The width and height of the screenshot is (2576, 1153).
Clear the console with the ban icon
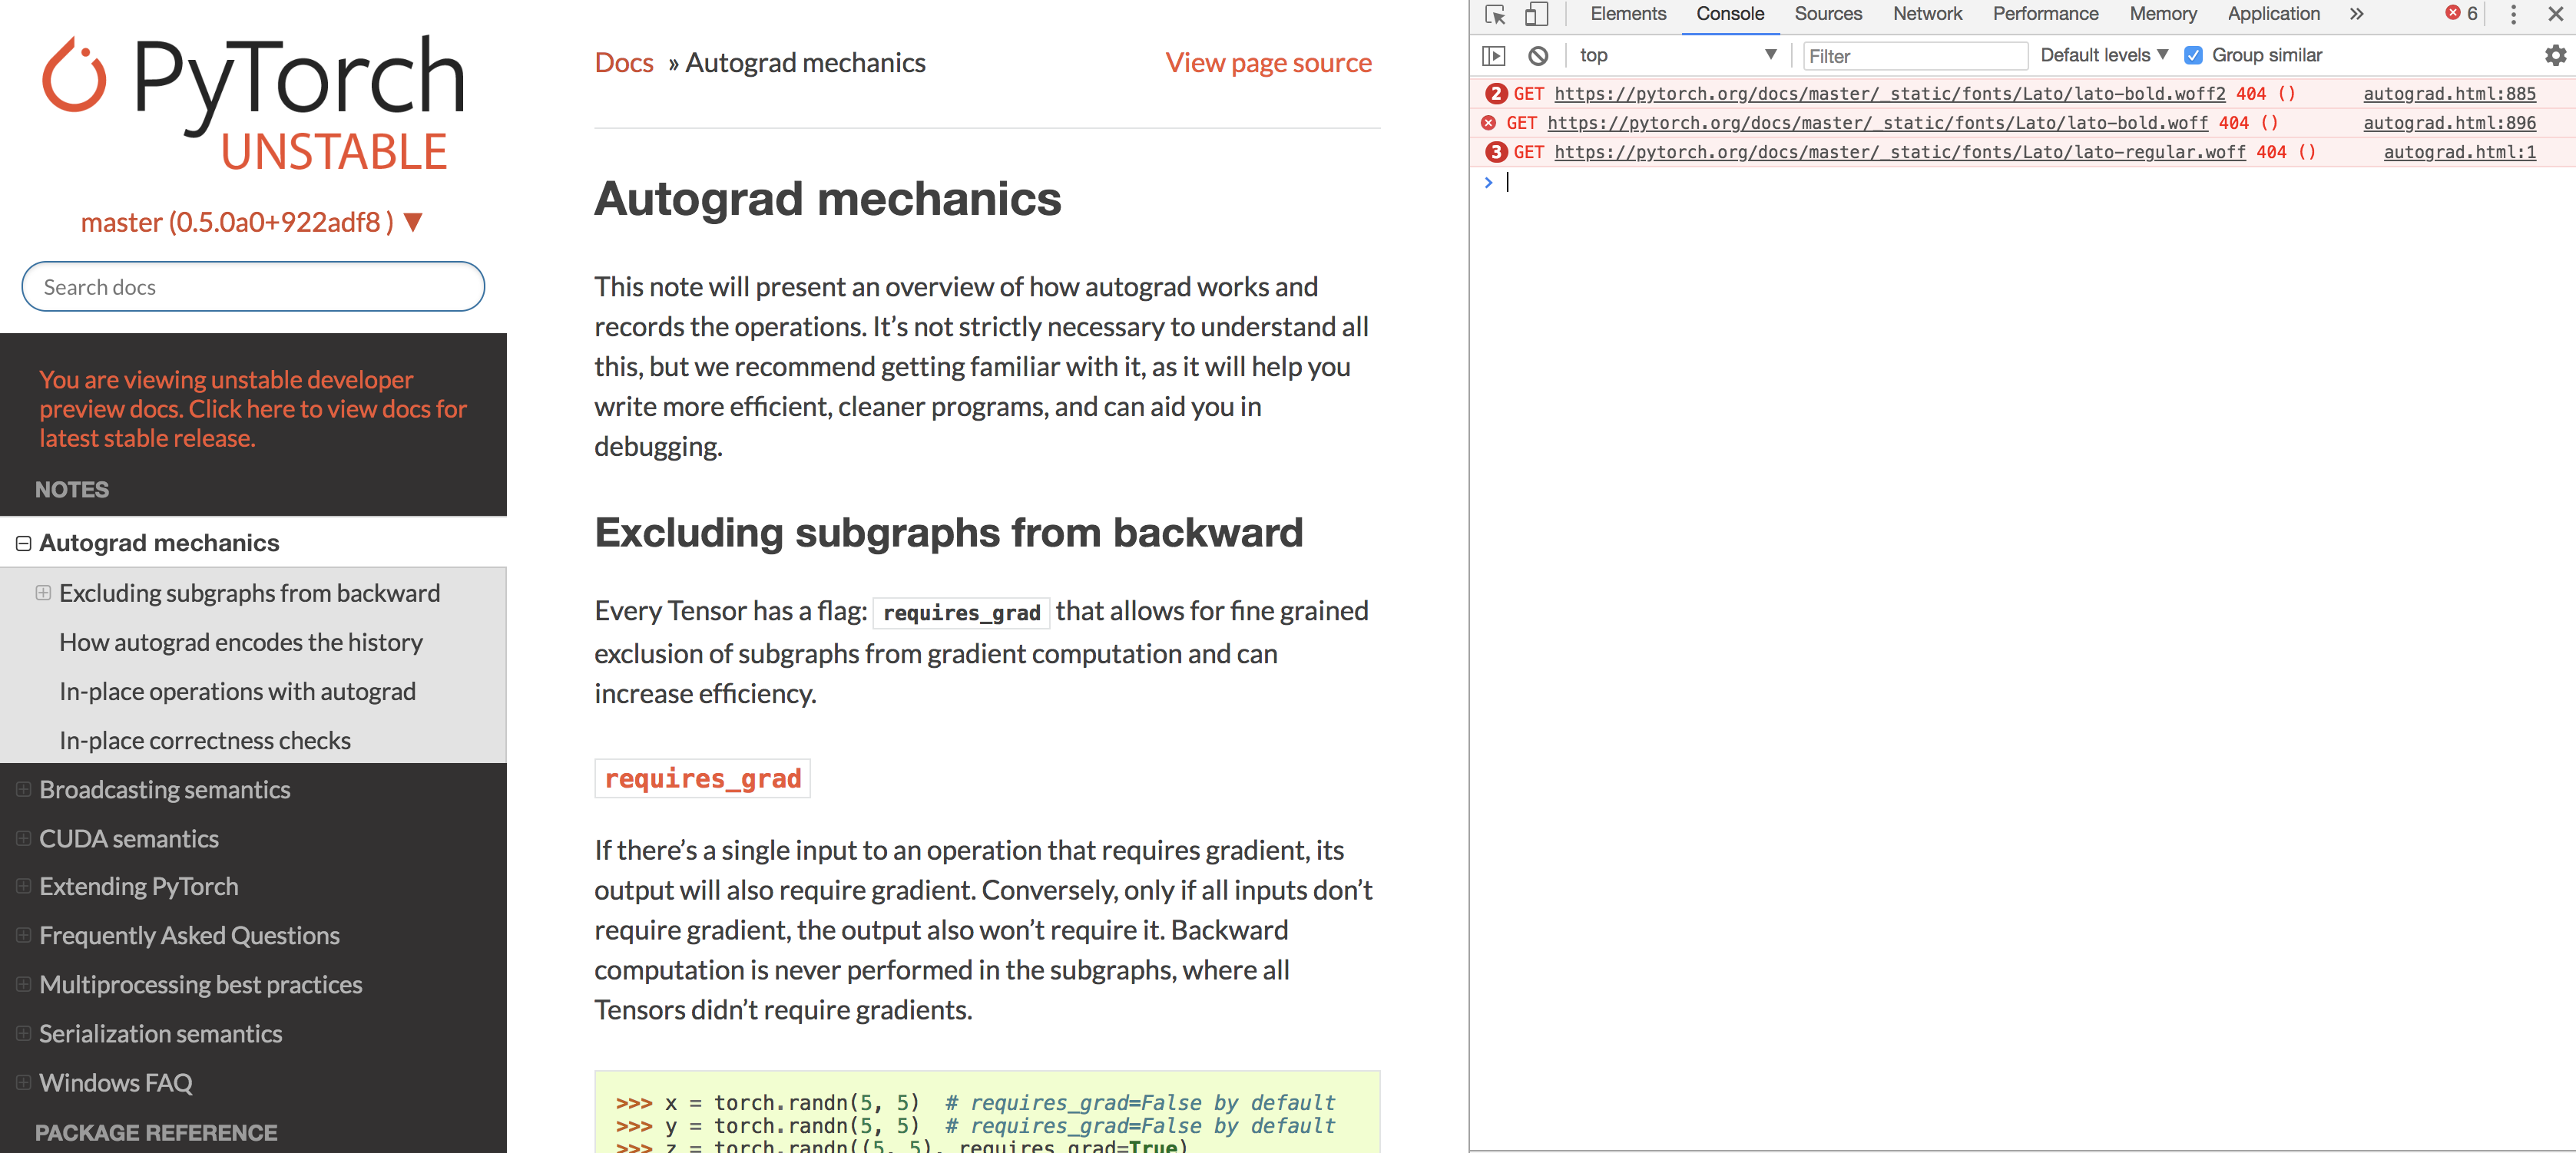1538,56
